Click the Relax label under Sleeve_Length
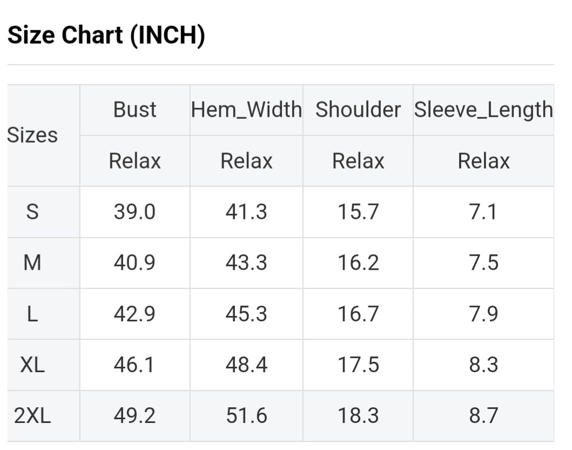 pos(483,161)
